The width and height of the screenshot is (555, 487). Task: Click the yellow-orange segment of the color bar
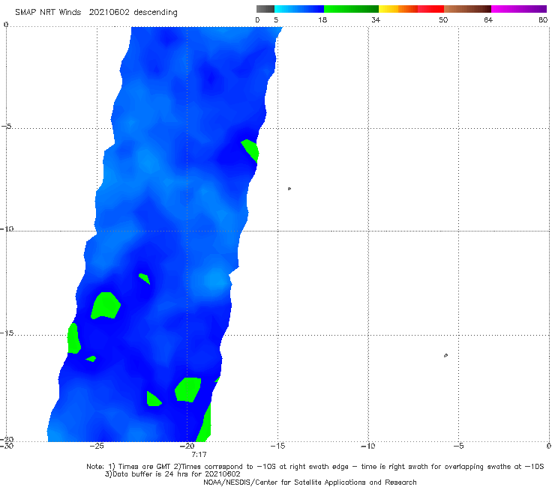click(397, 9)
